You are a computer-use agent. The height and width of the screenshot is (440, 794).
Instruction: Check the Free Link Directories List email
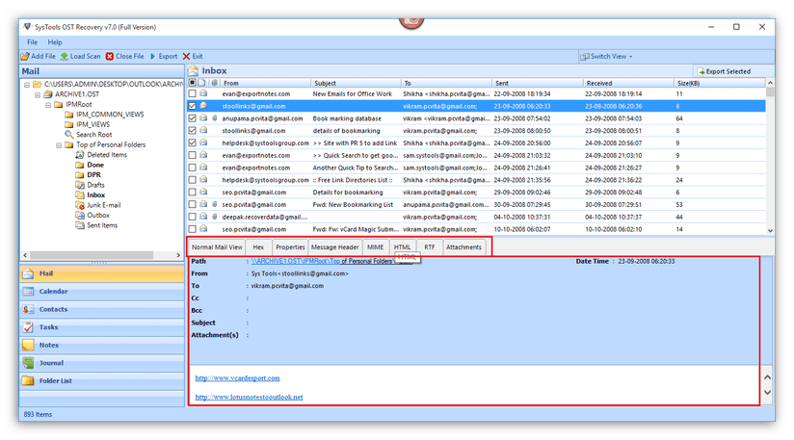pyautogui.click(x=192, y=180)
